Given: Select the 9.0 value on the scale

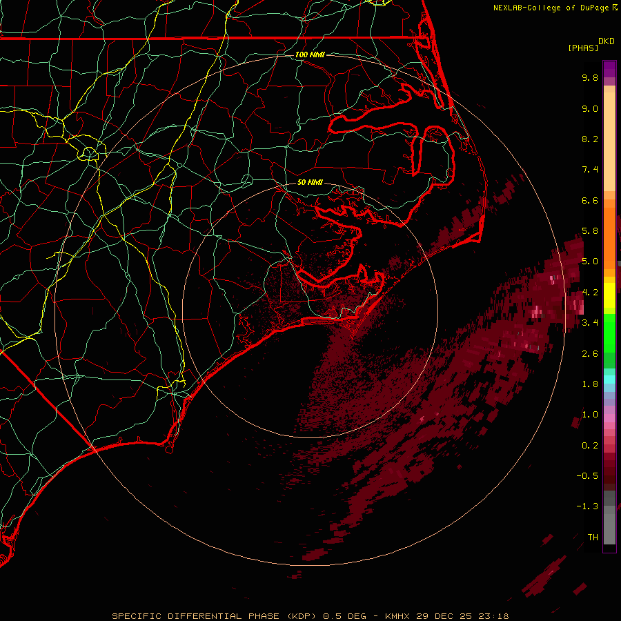Looking at the screenshot, I should coord(590,108).
